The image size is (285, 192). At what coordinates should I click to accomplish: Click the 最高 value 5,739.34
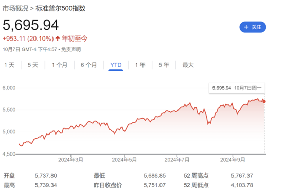[46, 185]
